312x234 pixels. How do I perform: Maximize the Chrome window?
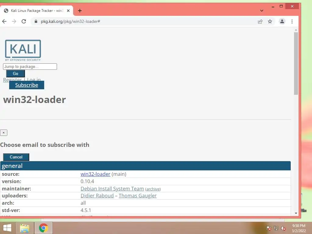coord(281,6)
